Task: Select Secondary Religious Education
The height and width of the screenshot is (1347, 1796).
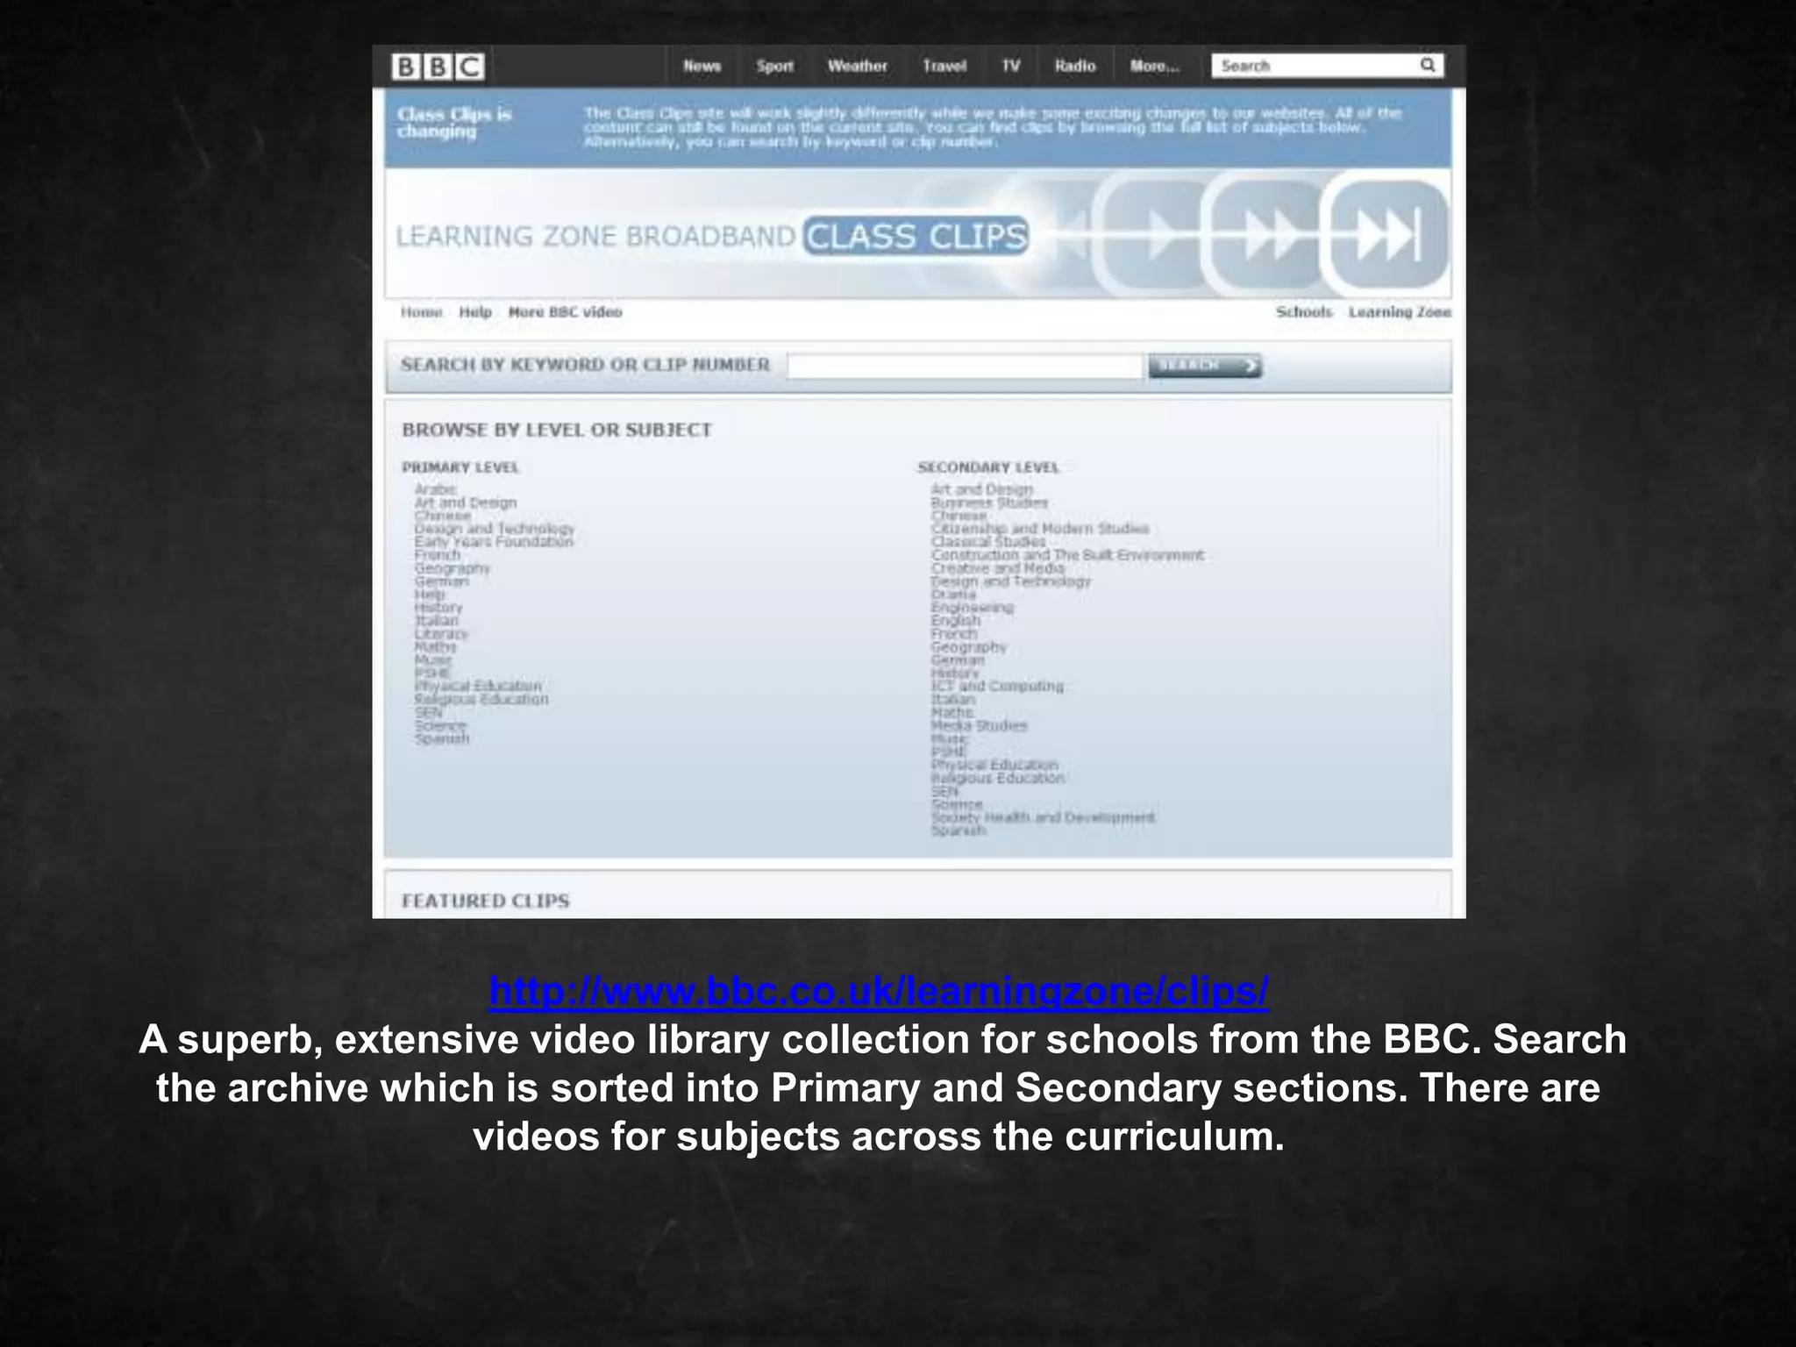Action: (998, 778)
